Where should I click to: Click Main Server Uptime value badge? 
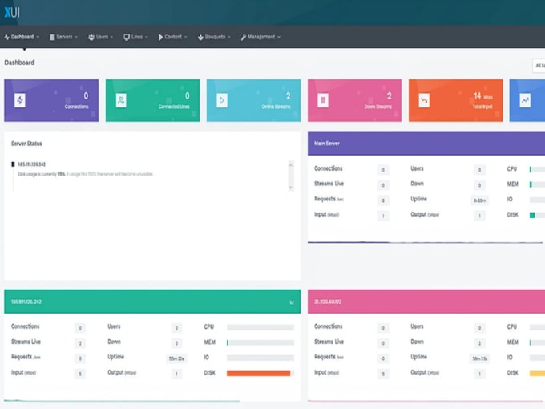pyautogui.click(x=479, y=200)
